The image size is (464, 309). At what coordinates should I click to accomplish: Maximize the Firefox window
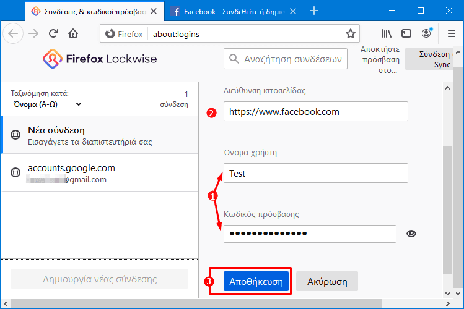(x=421, y=11)
